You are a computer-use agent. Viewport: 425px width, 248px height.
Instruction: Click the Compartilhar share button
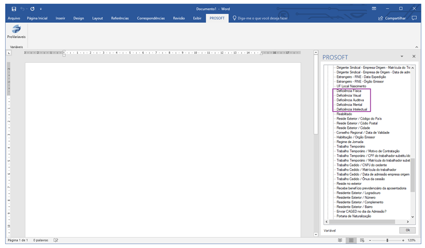(x=392, y=18)
